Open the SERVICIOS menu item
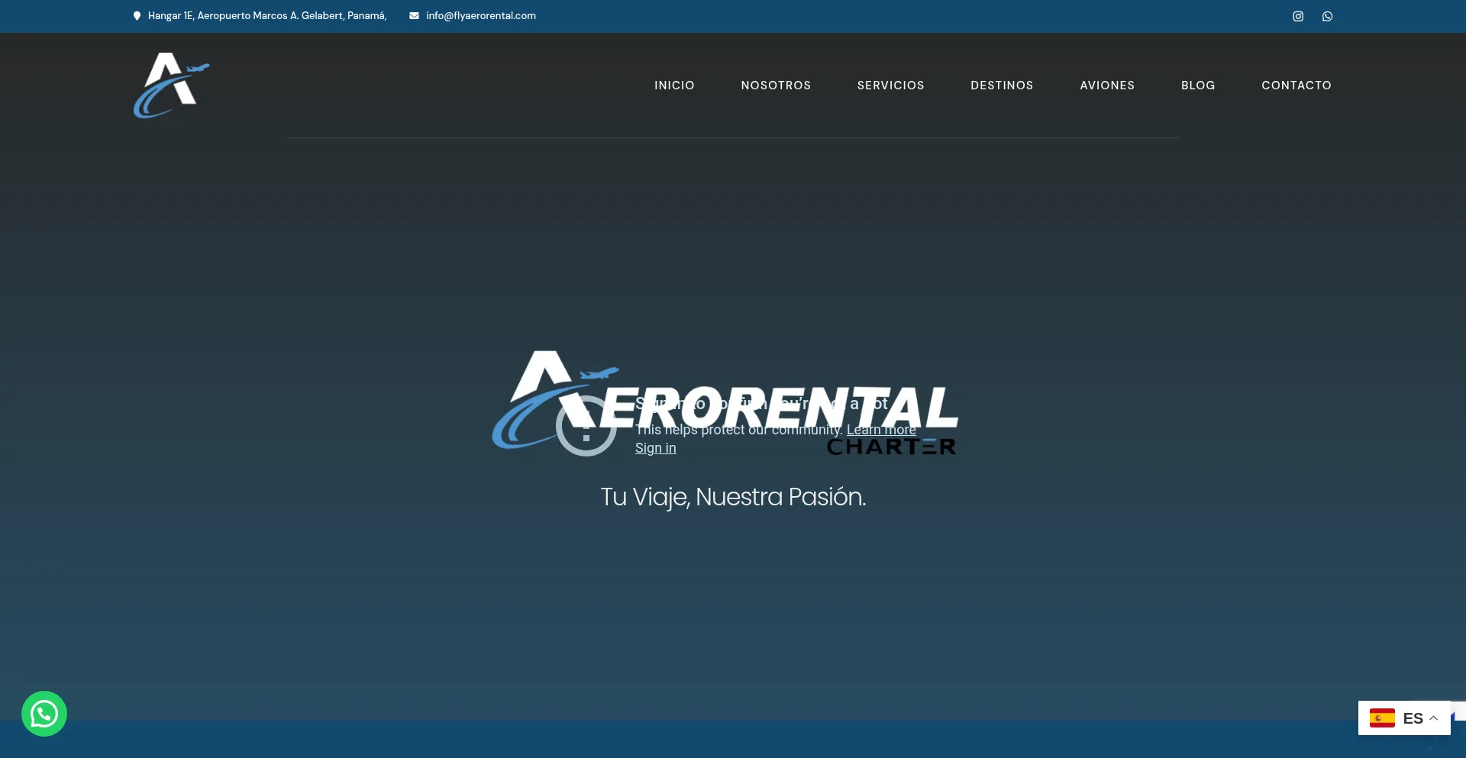 point(890,85)
